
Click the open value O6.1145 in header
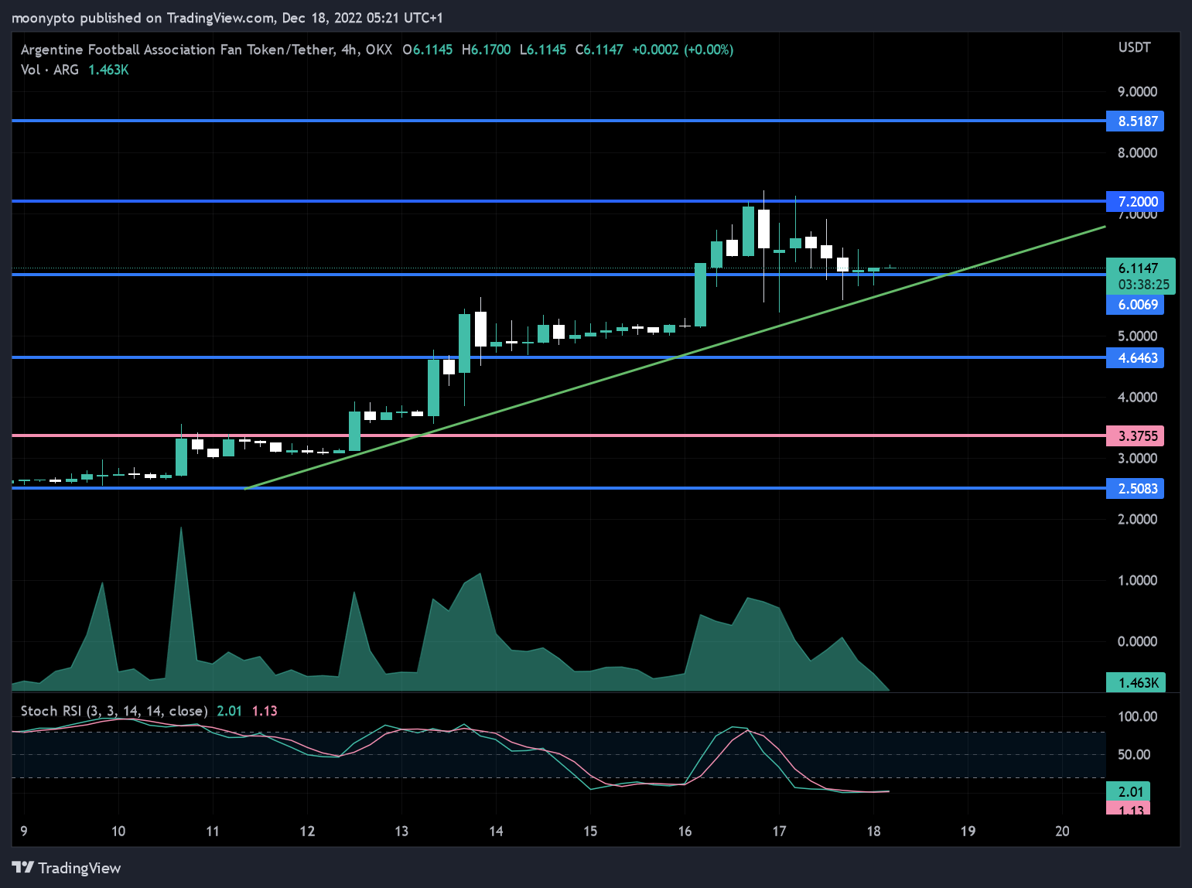pos(427,50)
